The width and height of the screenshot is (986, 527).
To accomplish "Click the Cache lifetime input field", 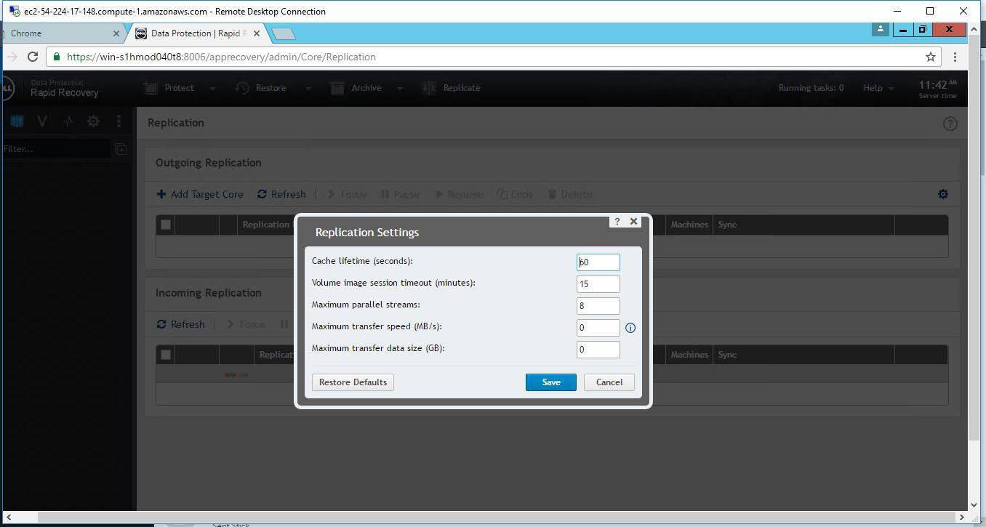I will 598,262.
